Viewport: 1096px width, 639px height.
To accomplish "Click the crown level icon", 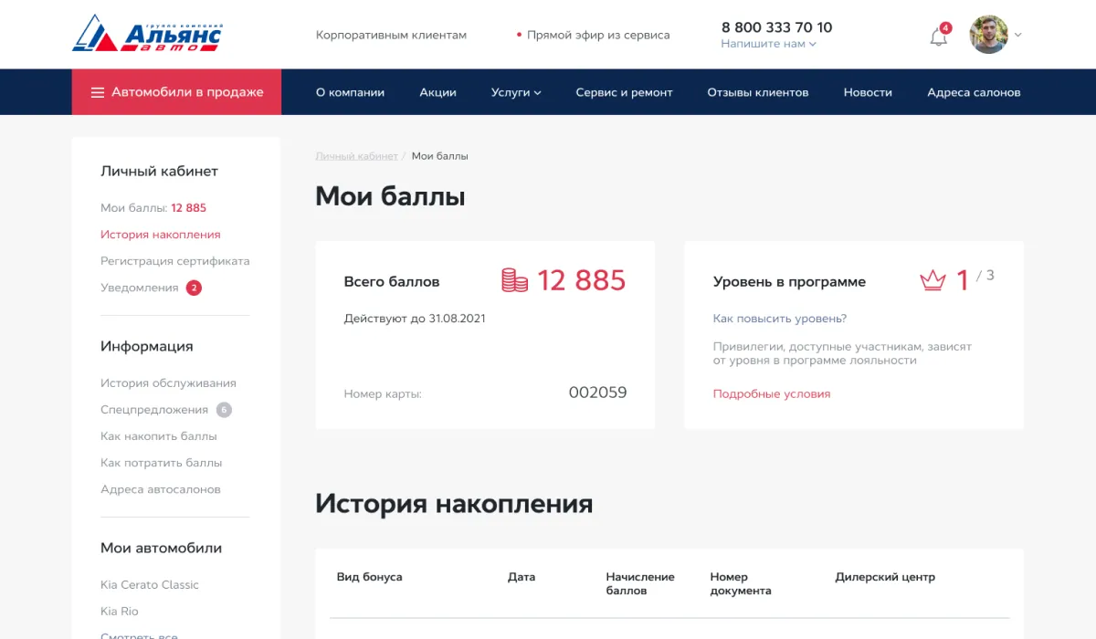I will coord(933,280).
